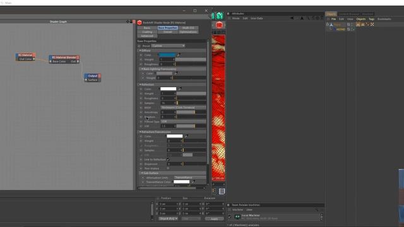Collapse the Back-lighting/Translucency section

pos(142,69)
